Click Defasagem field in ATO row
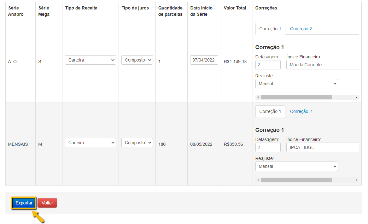 [268, 65]
